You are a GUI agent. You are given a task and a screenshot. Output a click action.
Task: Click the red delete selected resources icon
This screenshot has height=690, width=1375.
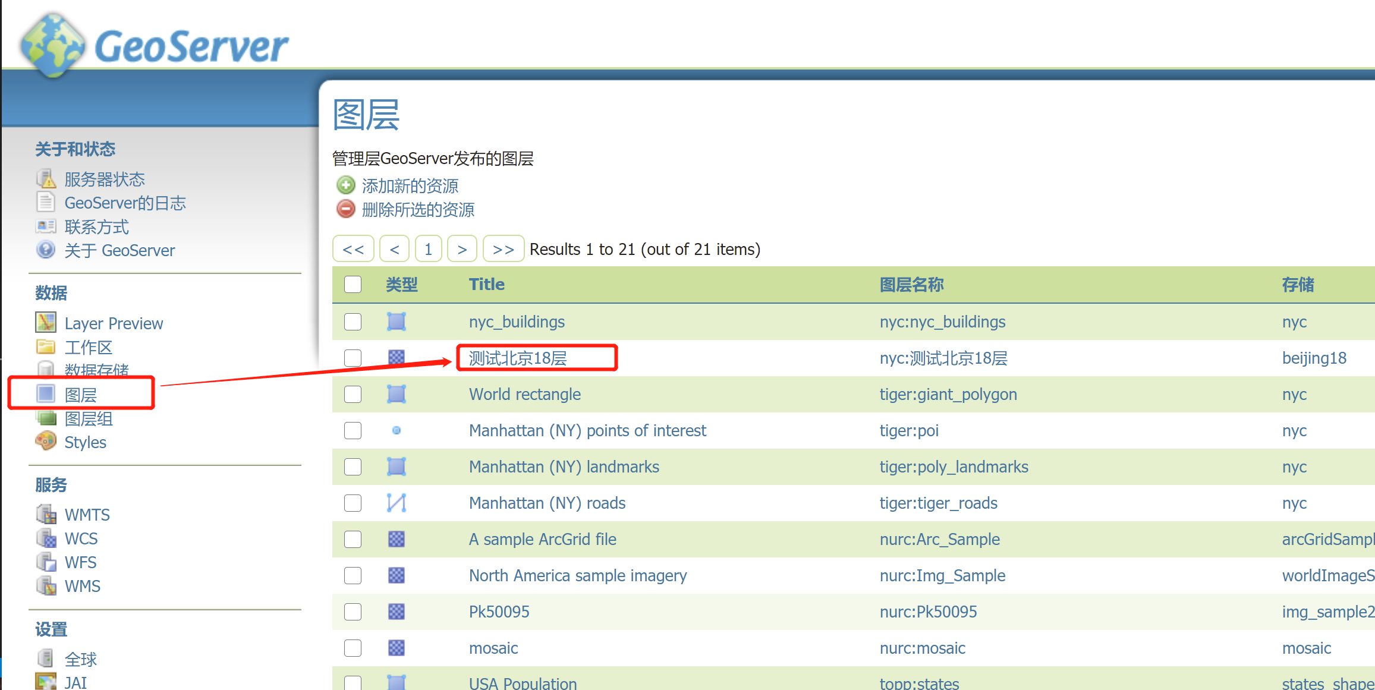(x=345, y=209)
